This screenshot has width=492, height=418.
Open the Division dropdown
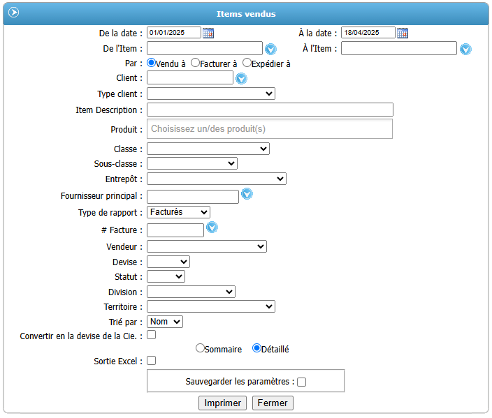point(191,292)
